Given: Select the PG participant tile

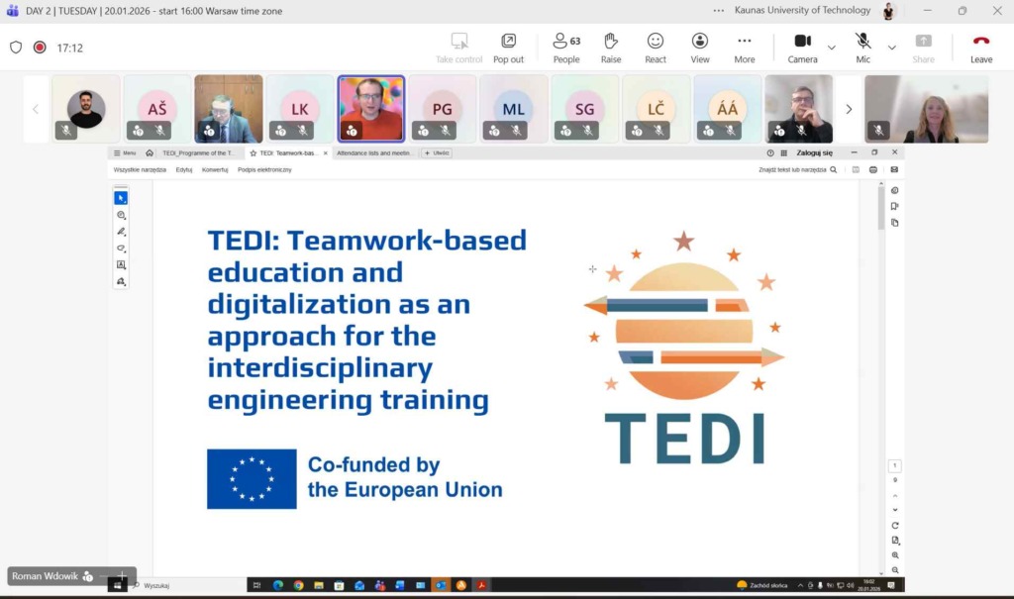Looking at the screenshot, I should pyautogui.click(x=443, y=109).
